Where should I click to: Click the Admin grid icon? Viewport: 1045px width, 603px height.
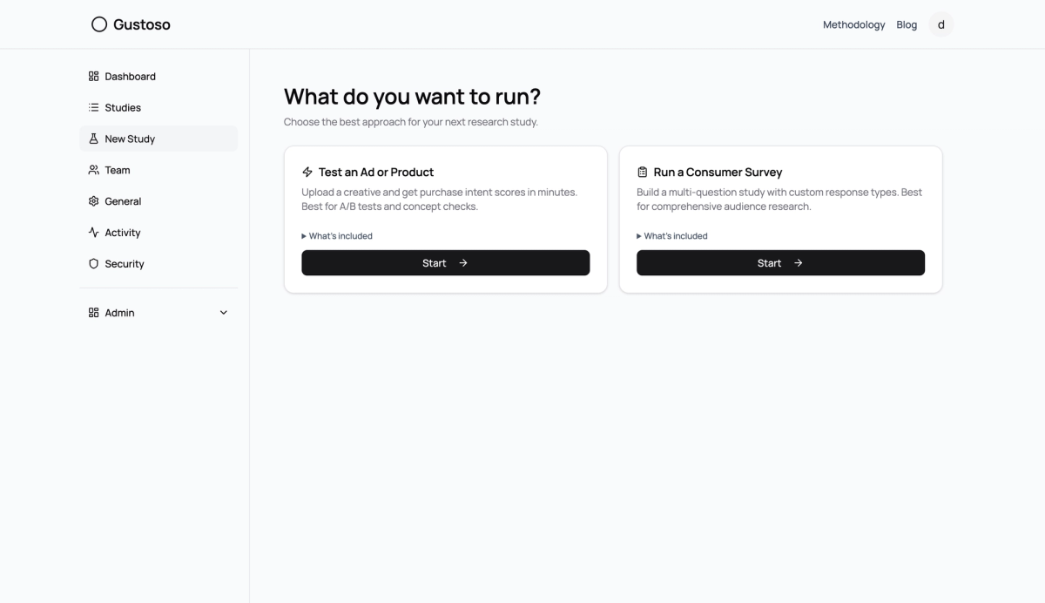tap(94, 313)
